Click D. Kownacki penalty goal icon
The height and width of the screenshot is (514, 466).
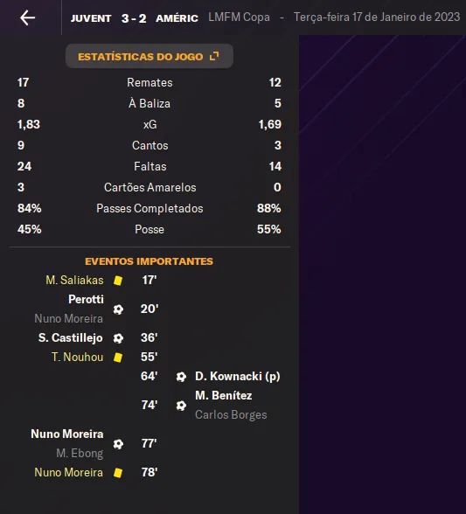pyautogui.click(x=181, y=377)
